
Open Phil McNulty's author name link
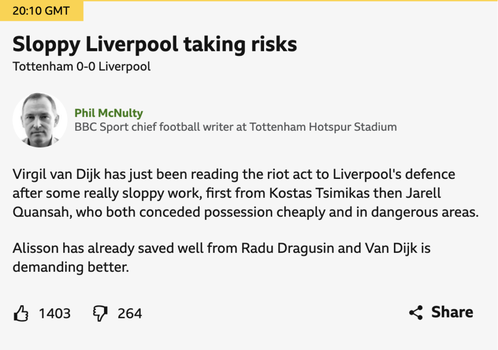[108, 113]
